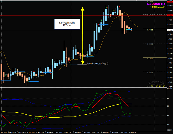Screen dimensions: 173x134
Task: Click 0.74315 on the price axis
Action: pos(170,20)
